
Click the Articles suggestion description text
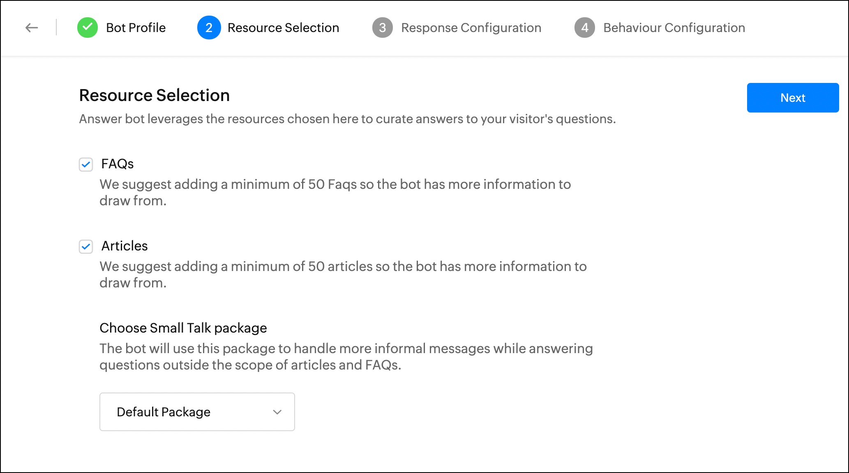pyautogui.click(x=343, y=274)
